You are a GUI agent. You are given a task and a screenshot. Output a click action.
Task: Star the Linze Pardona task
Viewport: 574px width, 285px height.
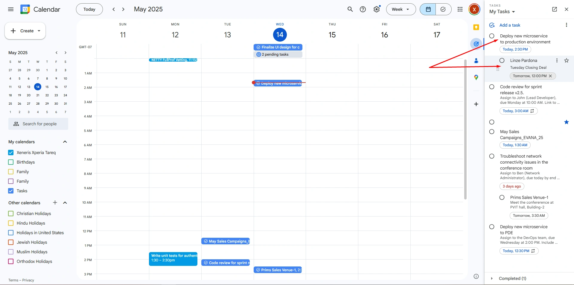(x=566, y=60)
